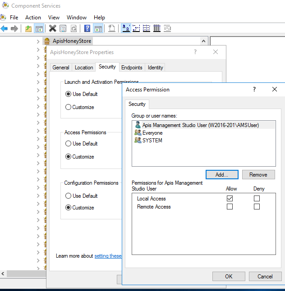Switch to Large Icons view in toolbar
The width and height of the screenshot is (285, 291).
126,29
